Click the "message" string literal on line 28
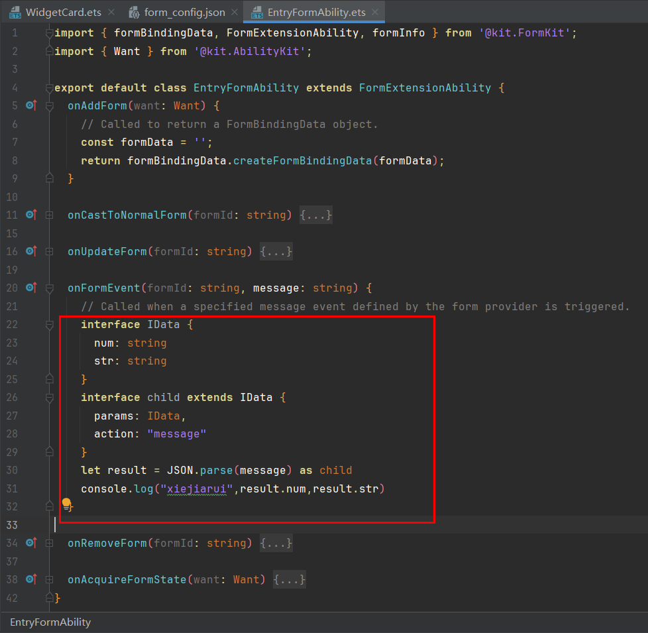 [176, 433]
